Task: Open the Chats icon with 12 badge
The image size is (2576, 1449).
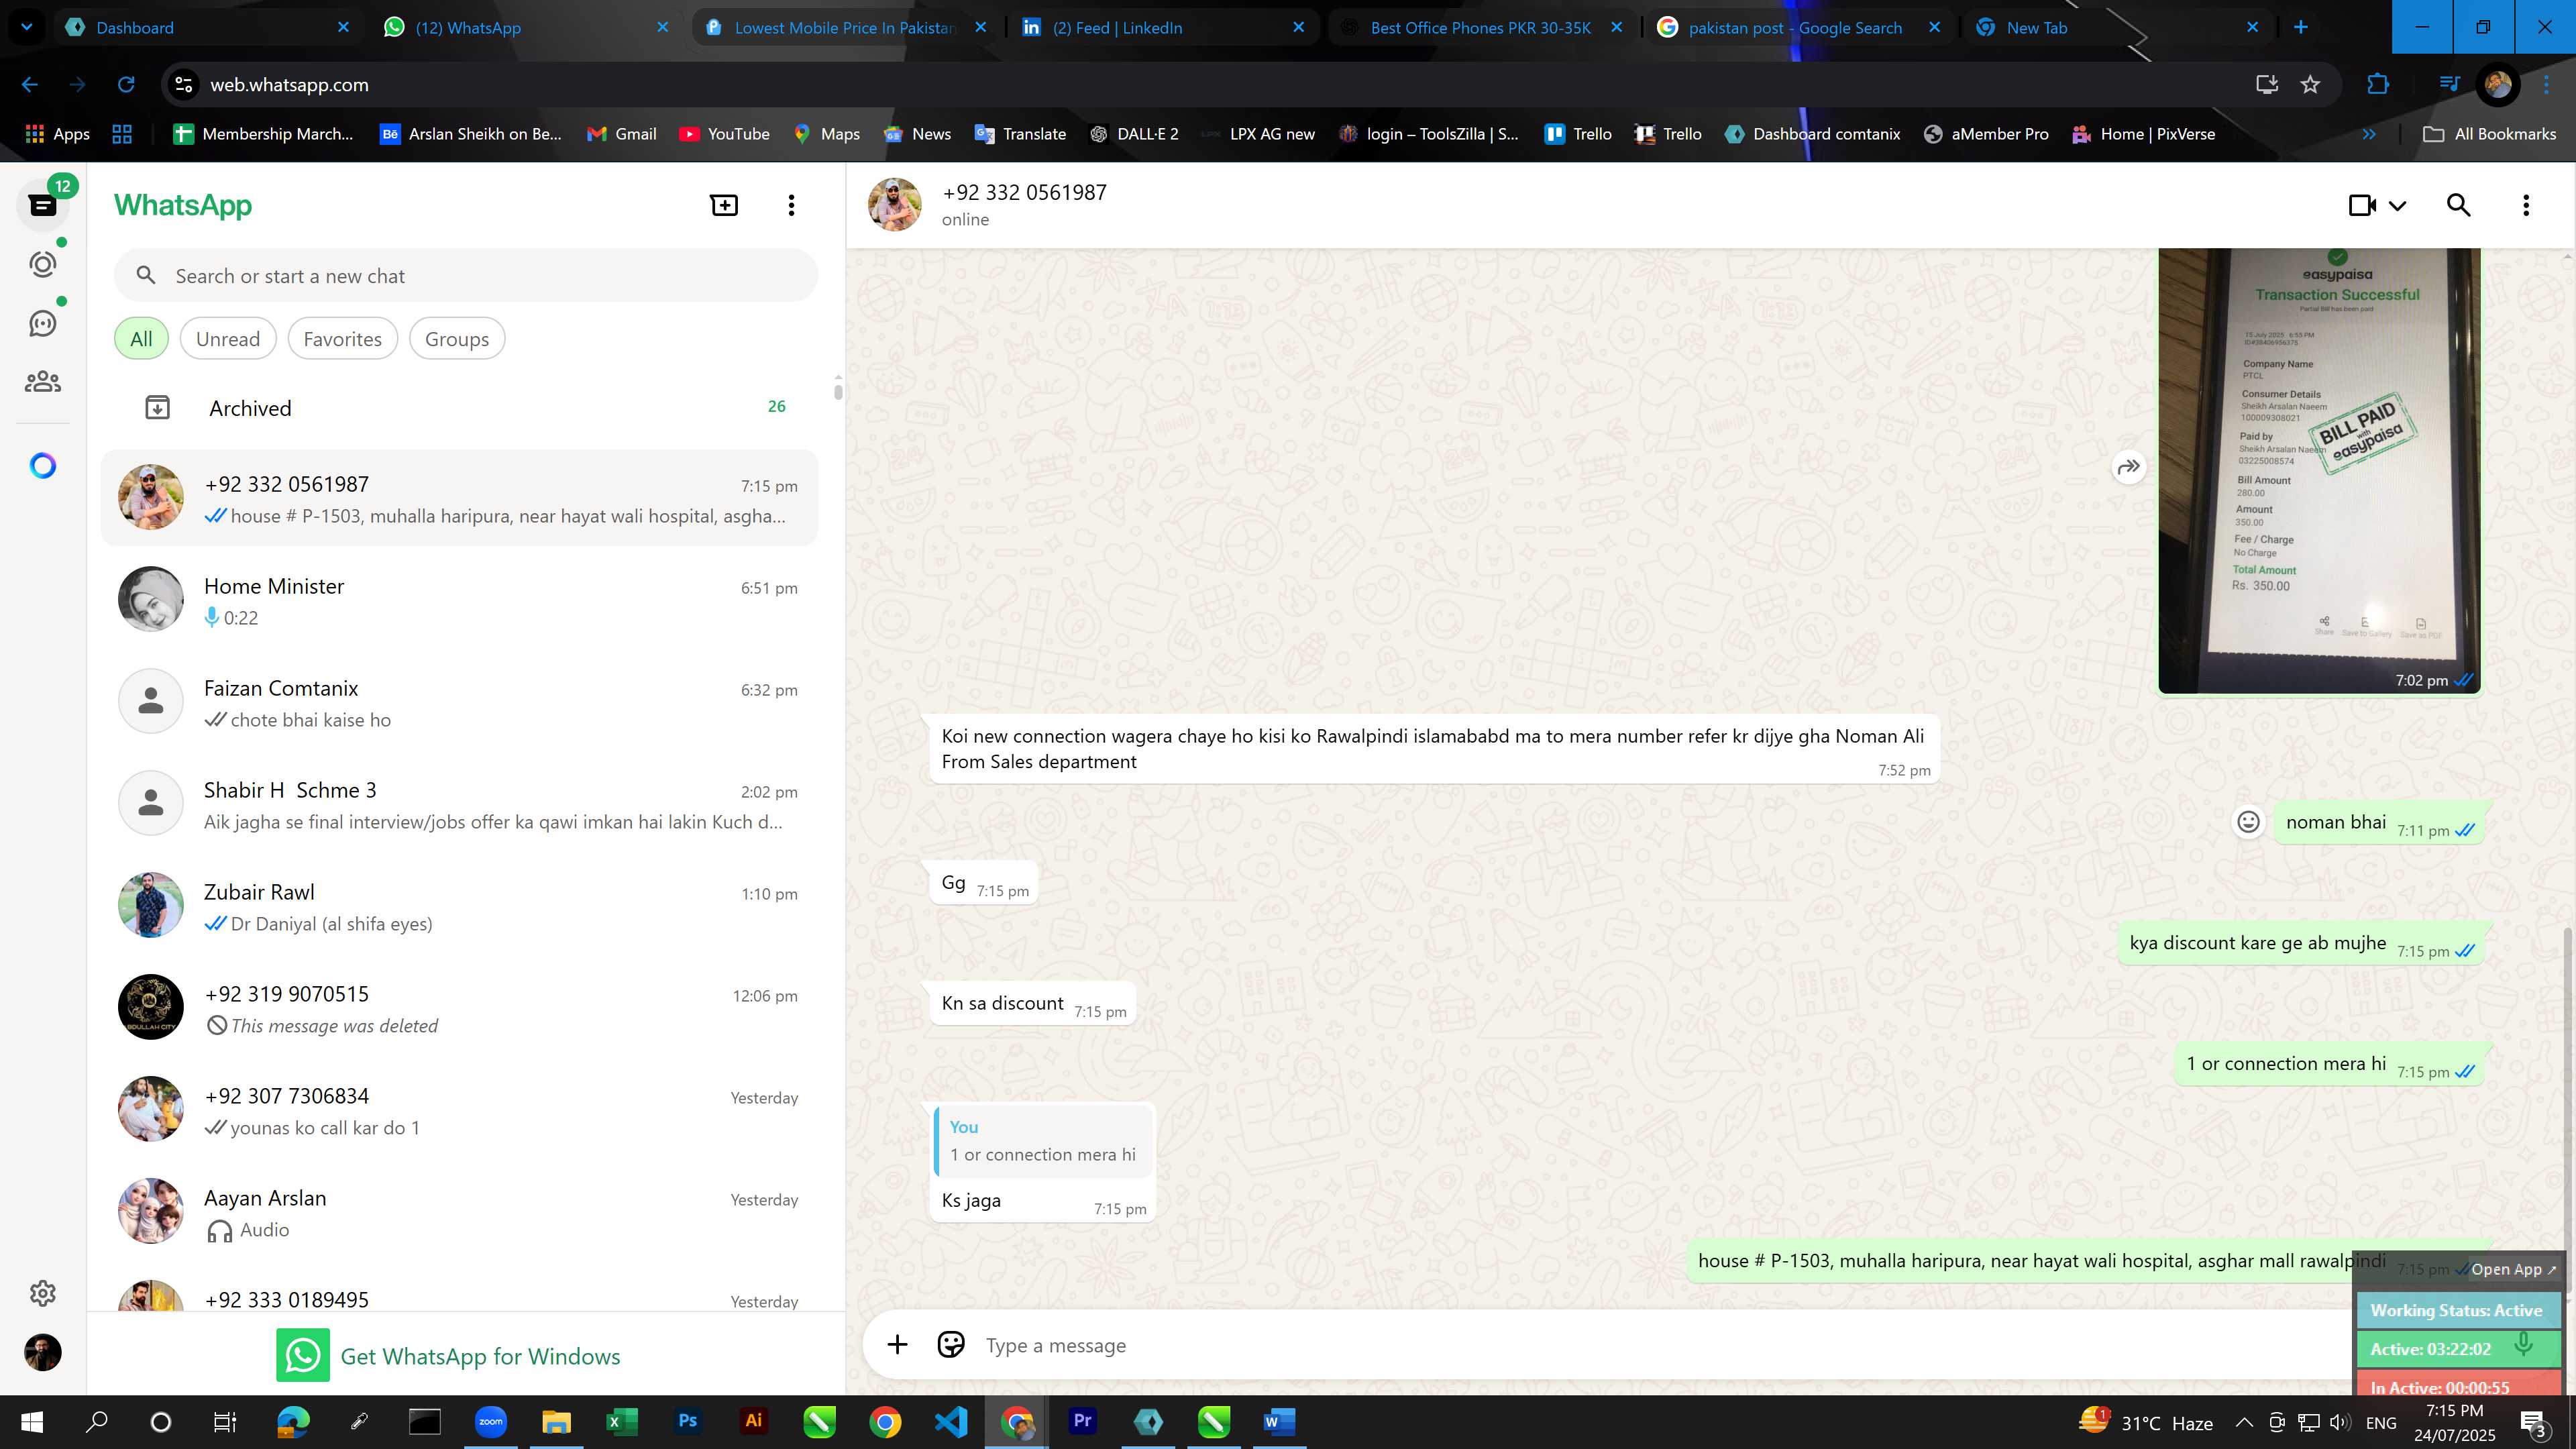Action: 43,205
